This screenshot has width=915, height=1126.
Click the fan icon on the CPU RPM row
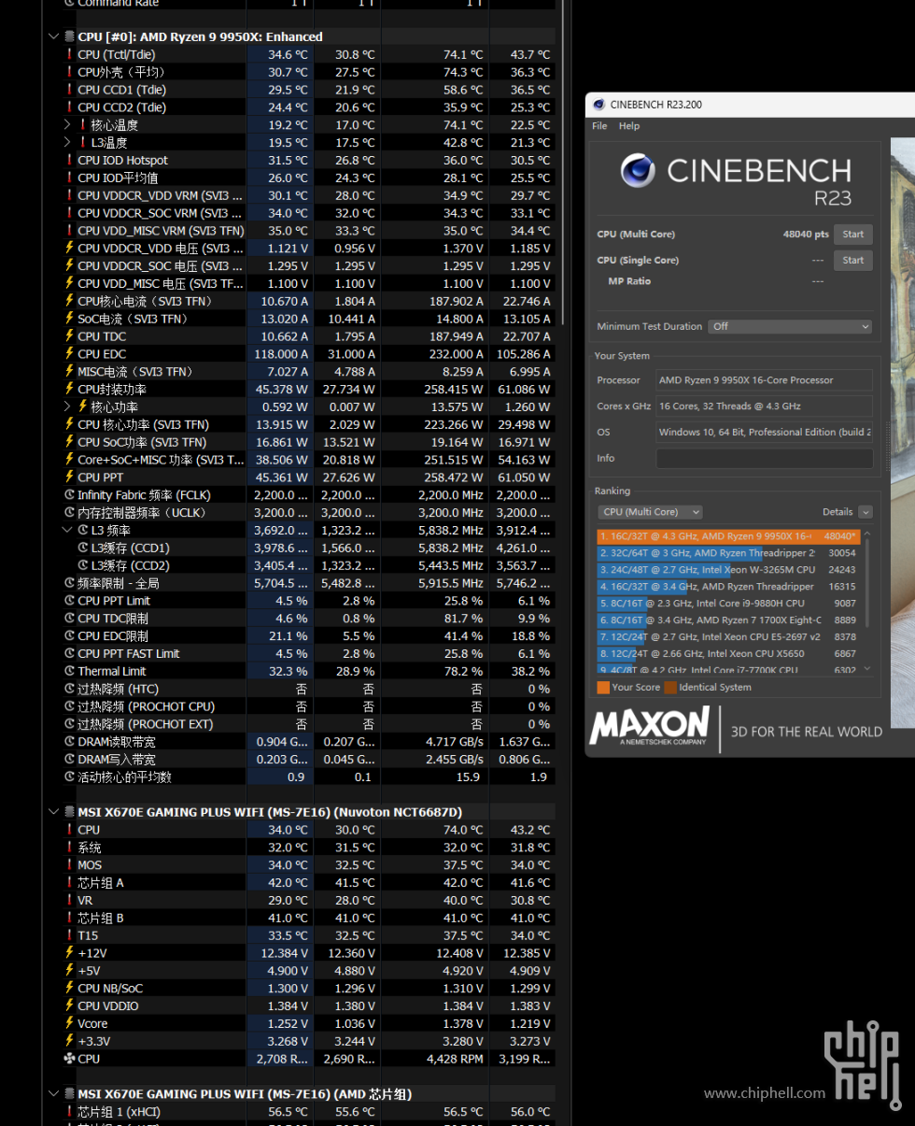click(x=69, y=1059)
